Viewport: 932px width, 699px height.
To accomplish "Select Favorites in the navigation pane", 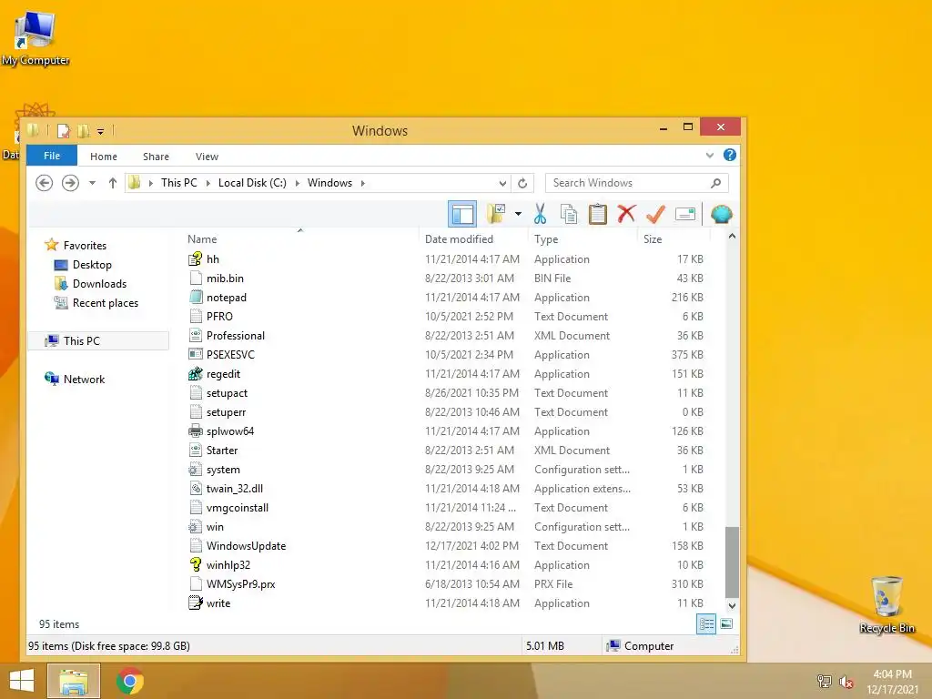I will pos(85,246).
